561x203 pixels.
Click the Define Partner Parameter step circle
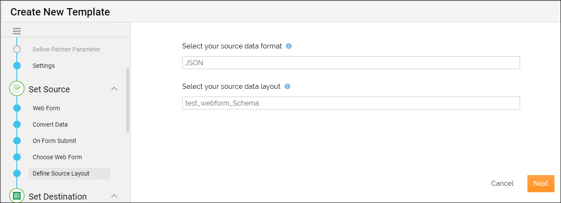point(17,49)
